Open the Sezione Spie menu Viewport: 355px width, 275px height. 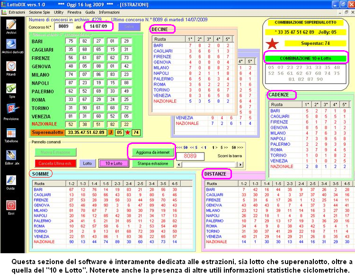[39, 12]
